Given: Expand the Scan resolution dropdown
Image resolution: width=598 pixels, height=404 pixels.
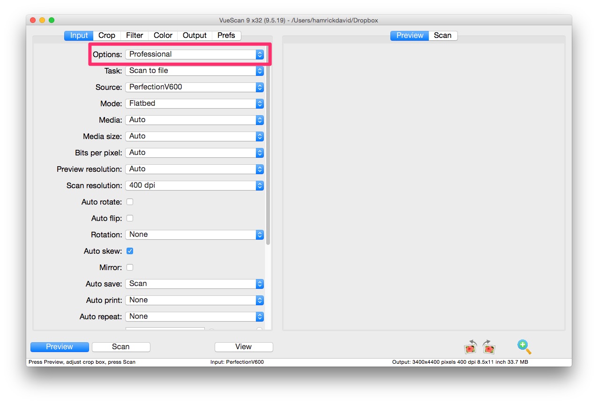Looking at the screenshot, I should tap(194, 185).
